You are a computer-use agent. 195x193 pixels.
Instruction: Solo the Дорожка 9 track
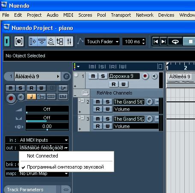[103, 76]
